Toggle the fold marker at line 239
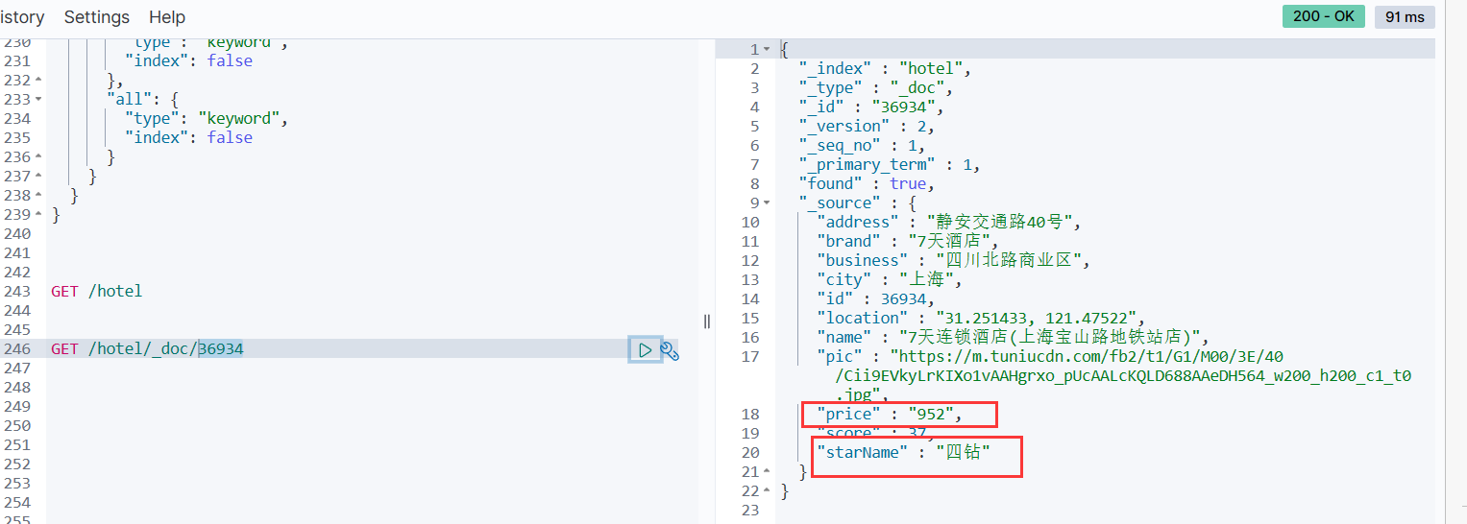The image size is (1467, 524). click(x=38, y=214)
